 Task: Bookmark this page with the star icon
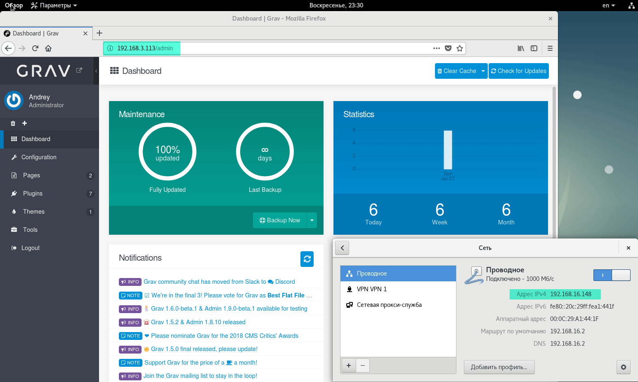460,48
